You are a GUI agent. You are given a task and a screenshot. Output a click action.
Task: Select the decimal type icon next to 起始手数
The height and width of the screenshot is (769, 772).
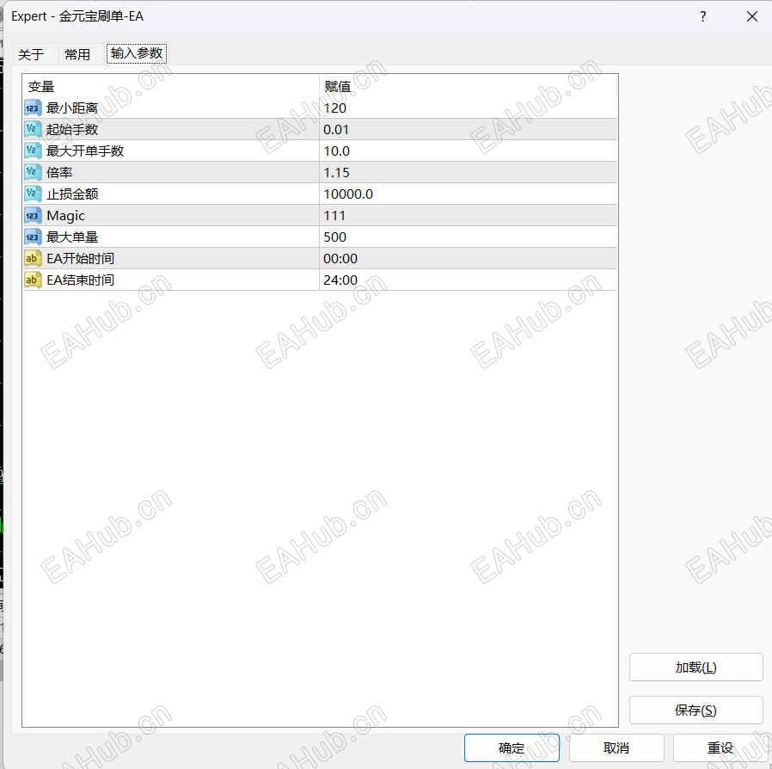pos(32,129)
